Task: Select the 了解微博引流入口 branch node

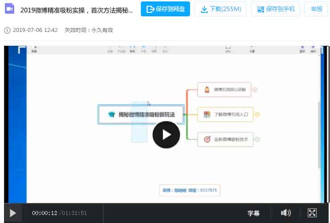Action: [x=225, y=115]
